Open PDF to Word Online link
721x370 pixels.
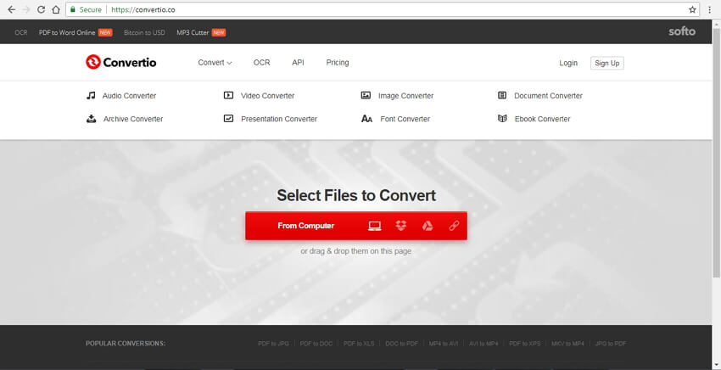[x=67, y=33]
